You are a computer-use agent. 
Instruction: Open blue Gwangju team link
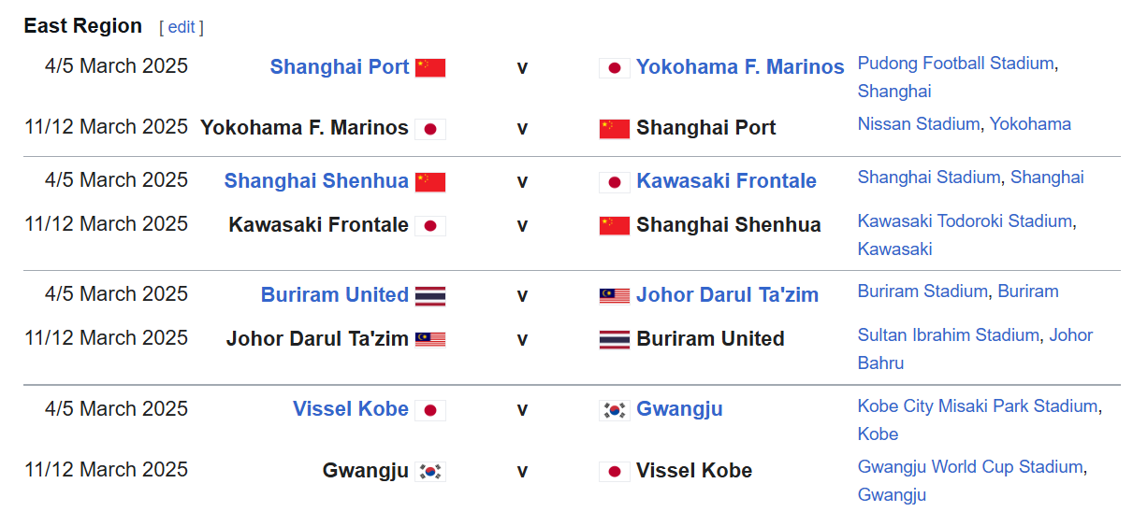[679, 409]
